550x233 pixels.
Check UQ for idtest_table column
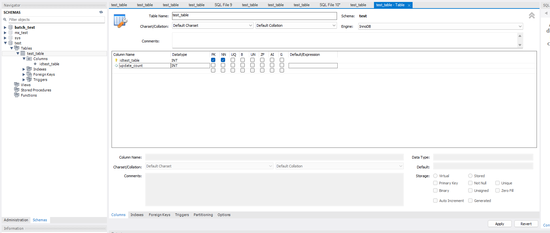pyautogui.click(x=233, y=60)
